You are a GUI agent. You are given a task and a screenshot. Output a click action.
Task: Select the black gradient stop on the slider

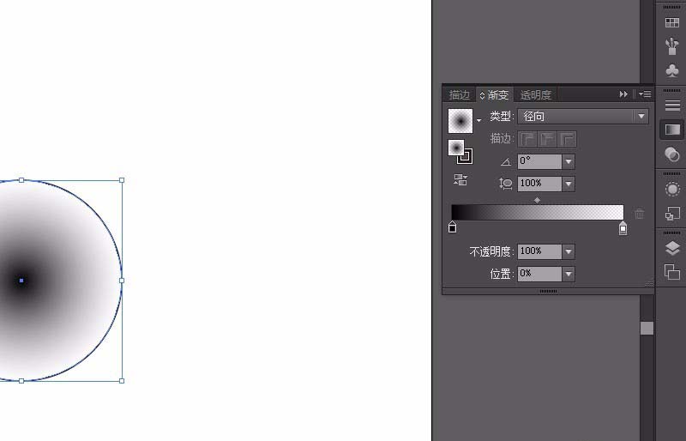click(x=453, y=227)
